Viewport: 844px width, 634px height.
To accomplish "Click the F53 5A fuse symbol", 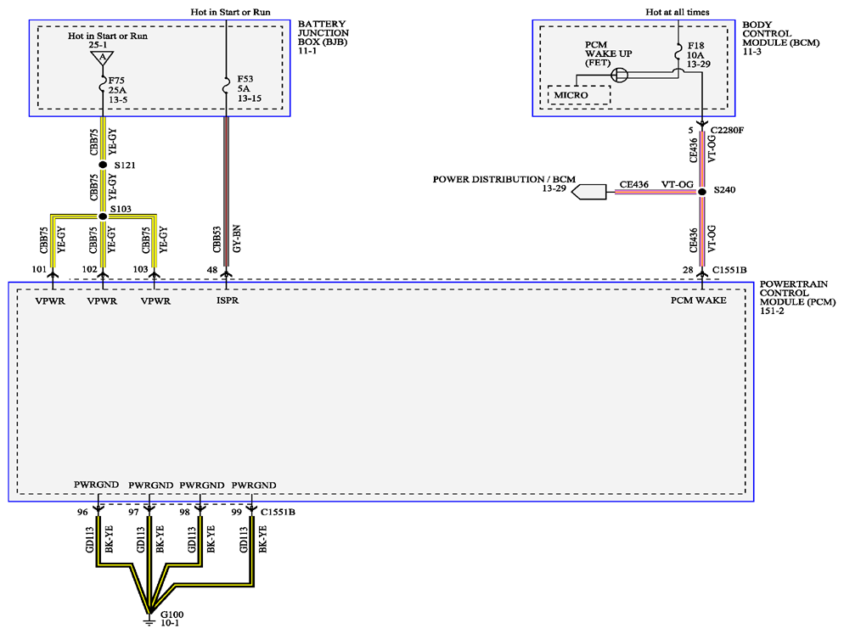I will coord(226,85).
